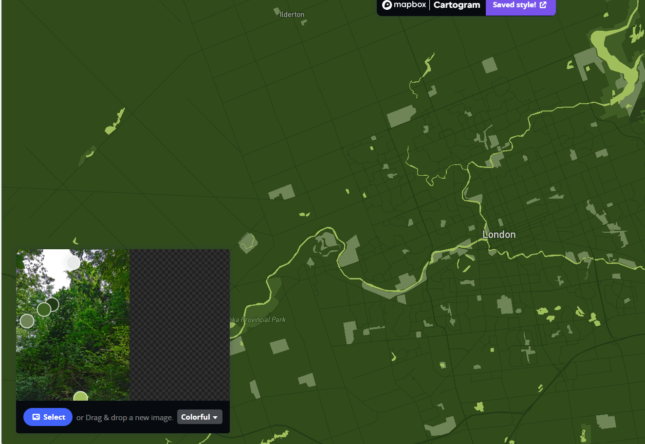Click the mapbox wordmark in the header
The height and width of the screenshot is (444, 645).
[409, 5]
